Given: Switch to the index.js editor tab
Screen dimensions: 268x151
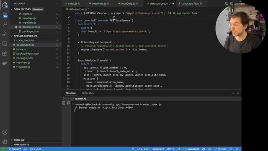Looking at the screenshot, I should pyautogui.click(x=72, y=3).
